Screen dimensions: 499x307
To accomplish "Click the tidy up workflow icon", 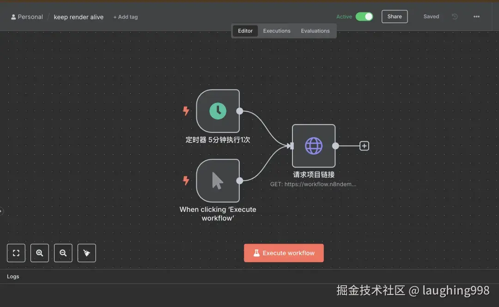I will 87,253.
